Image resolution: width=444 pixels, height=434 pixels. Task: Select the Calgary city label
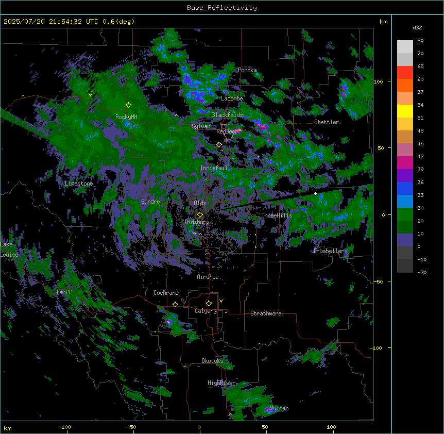[x=206, y=311]
